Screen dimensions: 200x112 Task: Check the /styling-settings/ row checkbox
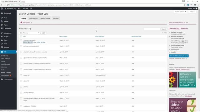[21, 93]
